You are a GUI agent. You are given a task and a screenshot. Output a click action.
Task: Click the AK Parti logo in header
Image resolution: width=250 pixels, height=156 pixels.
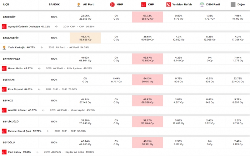click(x=79, y=5)
